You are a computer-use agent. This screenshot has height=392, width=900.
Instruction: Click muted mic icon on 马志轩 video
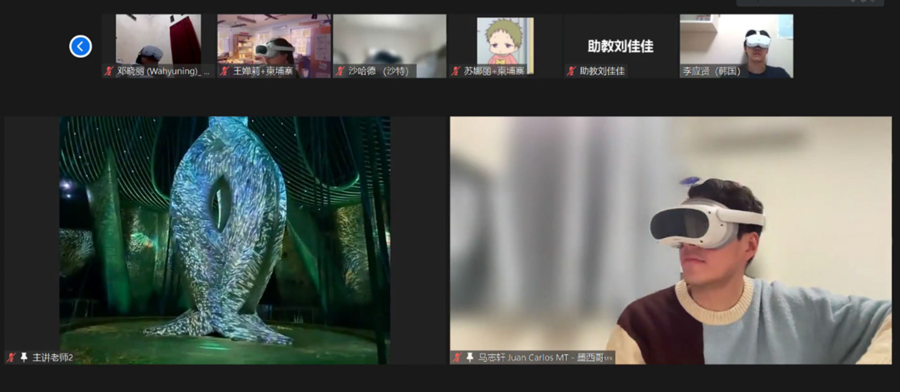coord(457,357)
